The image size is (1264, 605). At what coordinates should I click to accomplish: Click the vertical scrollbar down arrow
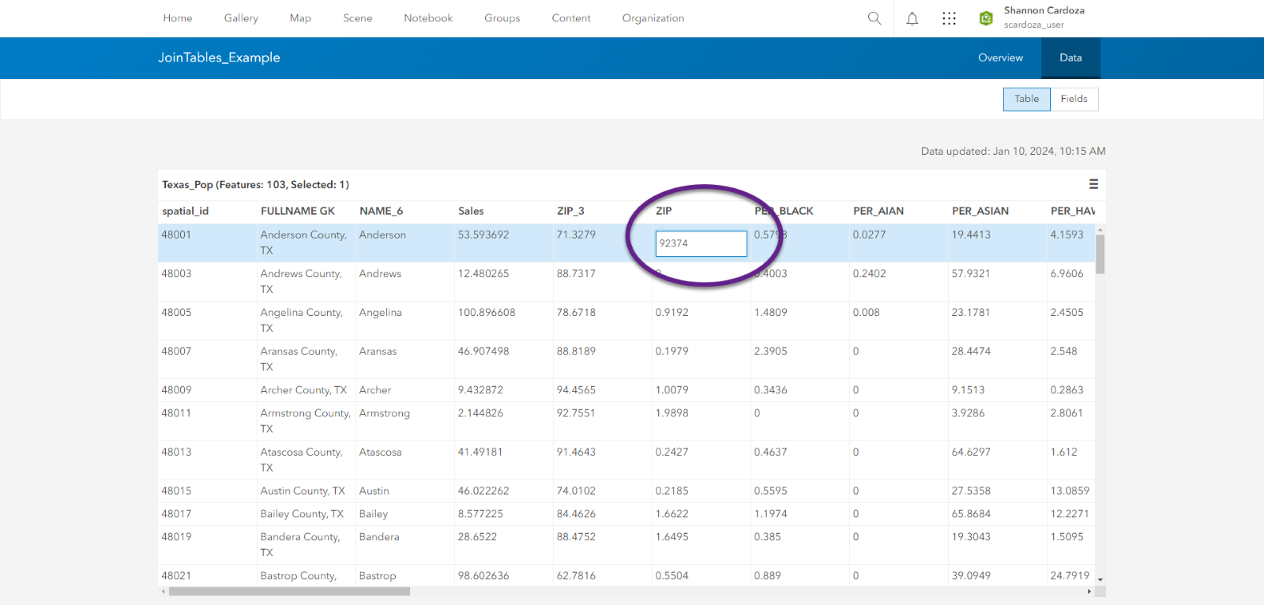1100,579
